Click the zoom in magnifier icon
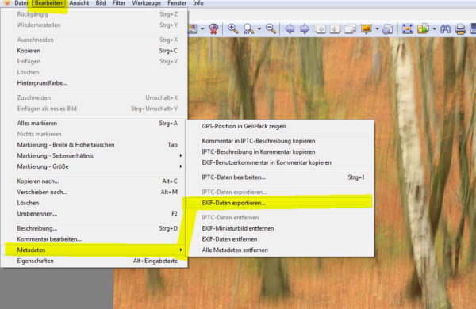 coord(232,29)
